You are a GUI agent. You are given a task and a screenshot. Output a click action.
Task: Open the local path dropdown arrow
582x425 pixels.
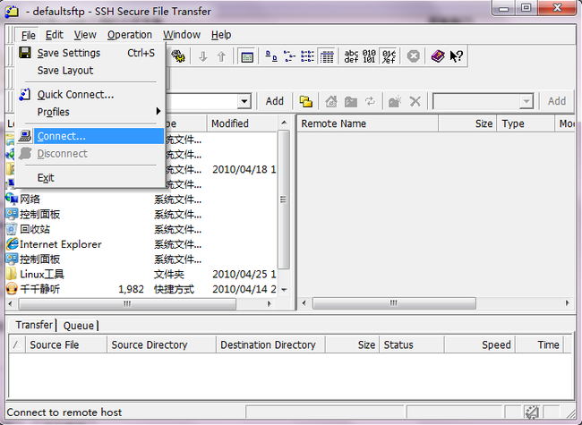click(x=244, y=101)
